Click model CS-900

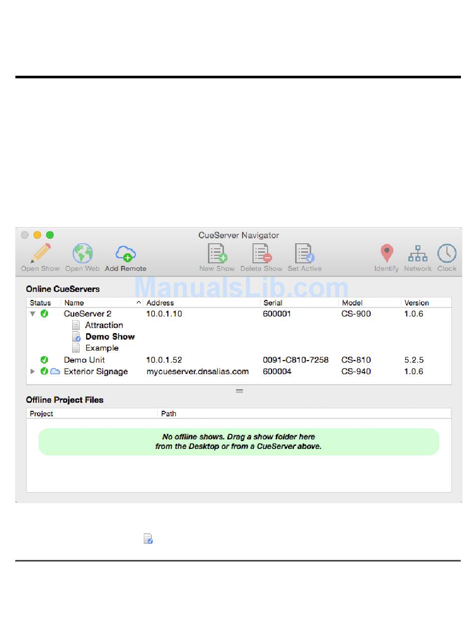pyautogui.click(x=356, y=314)
